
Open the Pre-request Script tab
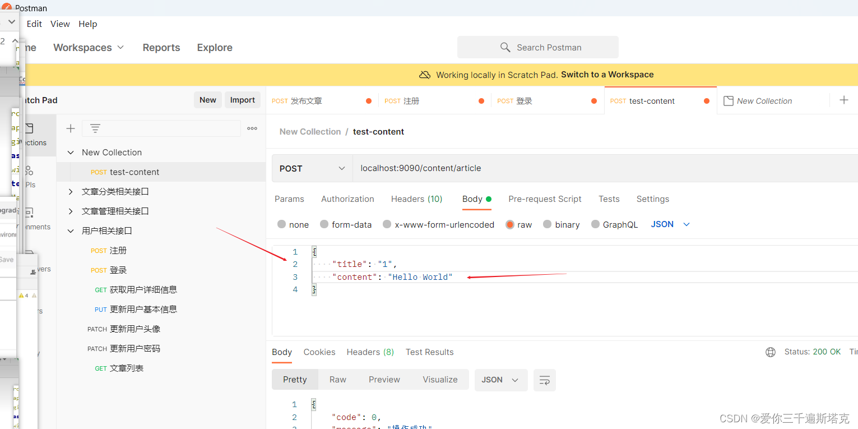(x=544, y=199)
